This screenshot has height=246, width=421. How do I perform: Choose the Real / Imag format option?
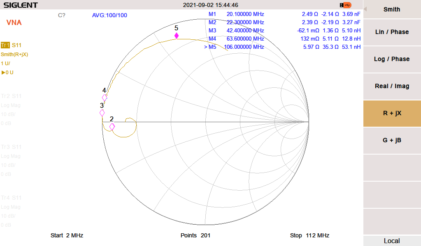[x=392, y=86]
